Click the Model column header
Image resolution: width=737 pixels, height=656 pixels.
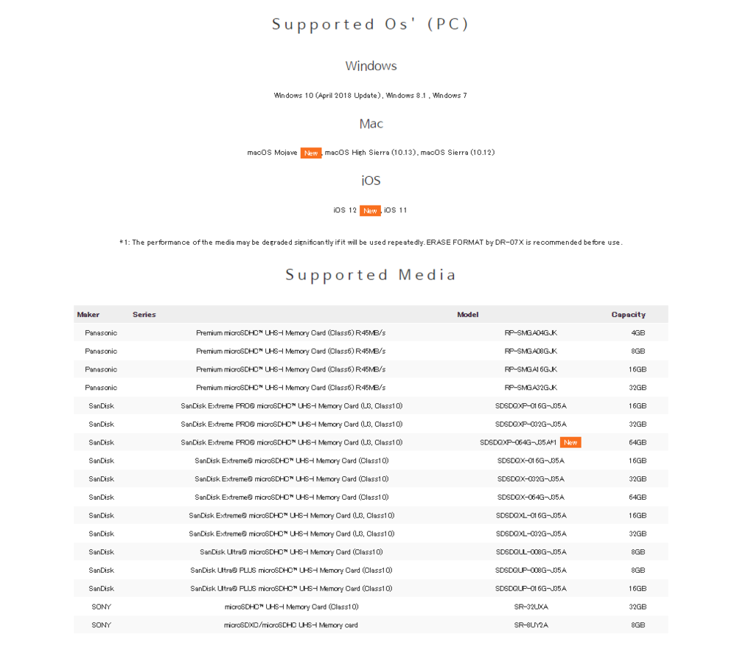tap(468, 315)
